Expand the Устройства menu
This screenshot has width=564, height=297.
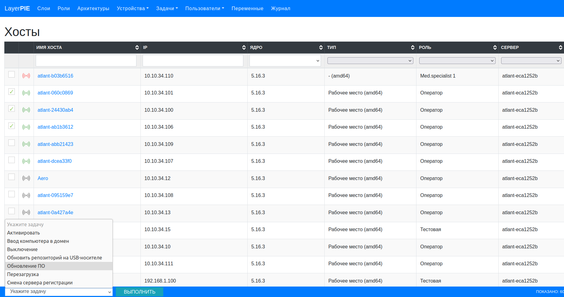tap(132, 8)
